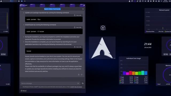Image resolution: width=171 pixels, height=96 pixels.
Task: Click the Usage legend row showing 26.0%
Action: pos(126,77)
